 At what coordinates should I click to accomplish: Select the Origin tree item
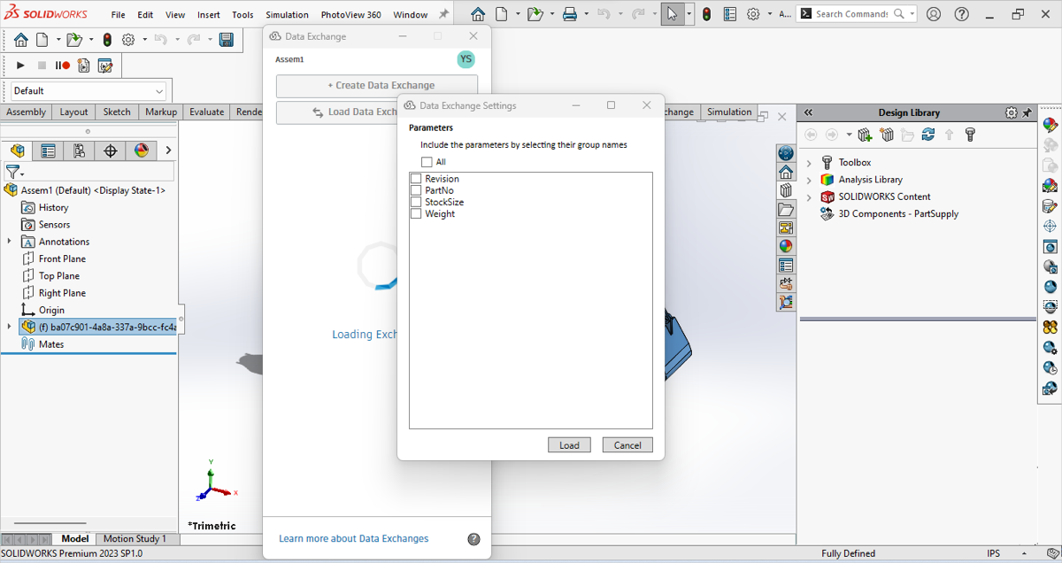tap(51, 310)
